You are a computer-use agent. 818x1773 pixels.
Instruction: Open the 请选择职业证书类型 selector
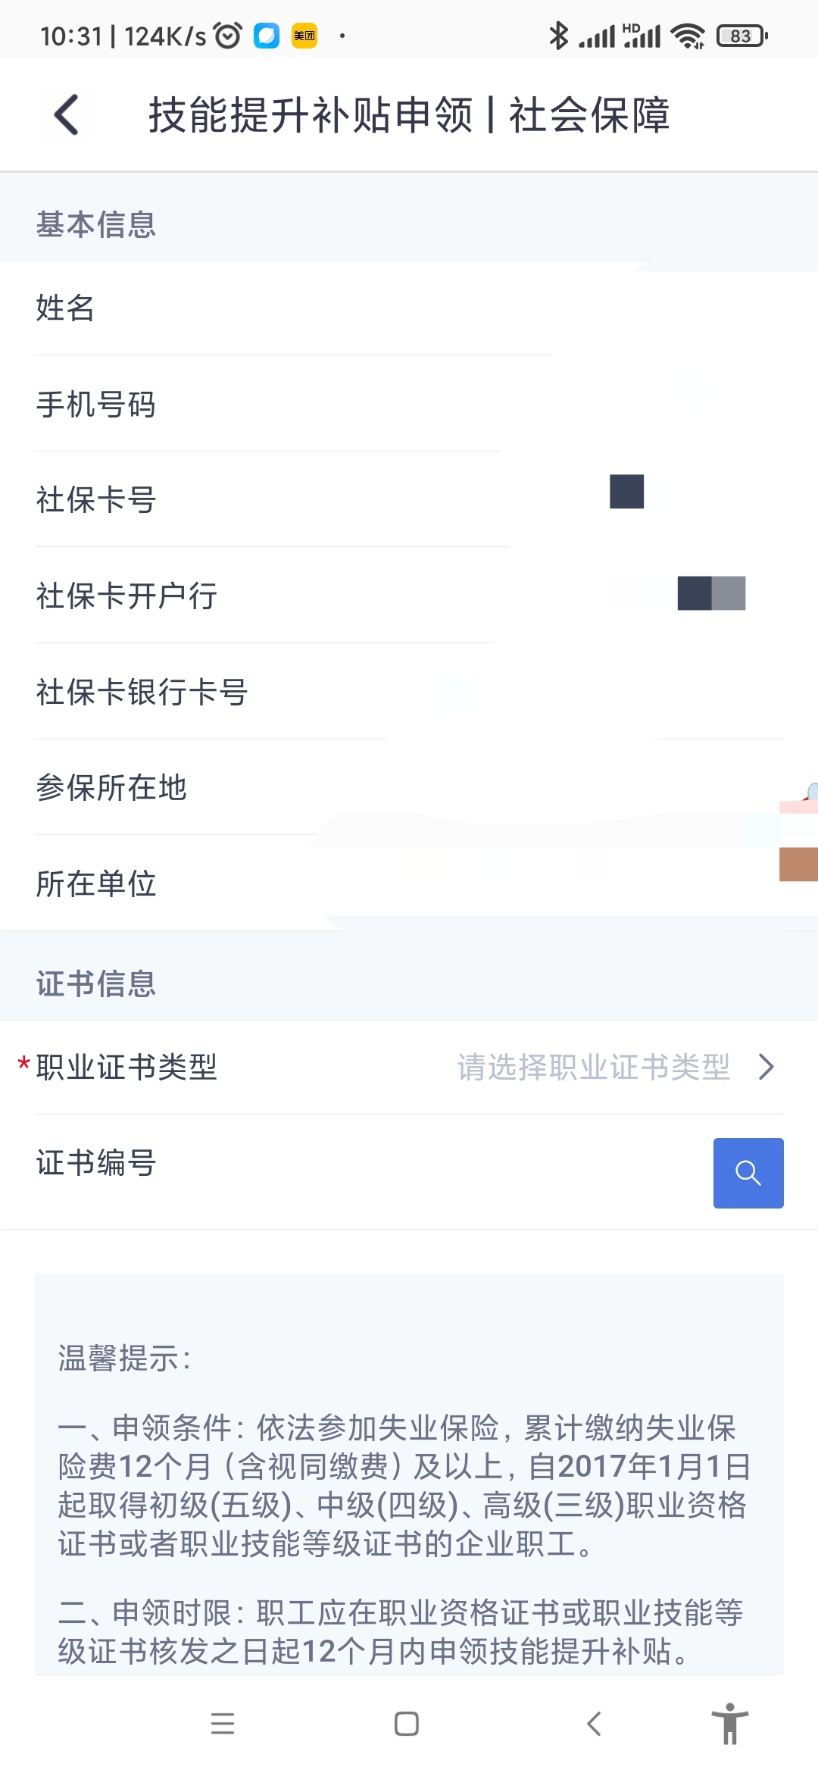593,1067
